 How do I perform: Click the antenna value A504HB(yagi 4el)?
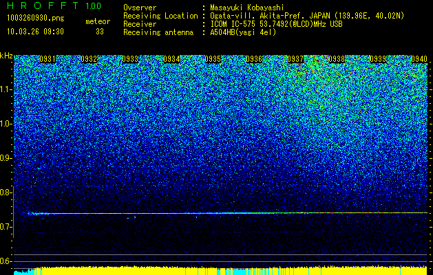click(x=243, y=32)
